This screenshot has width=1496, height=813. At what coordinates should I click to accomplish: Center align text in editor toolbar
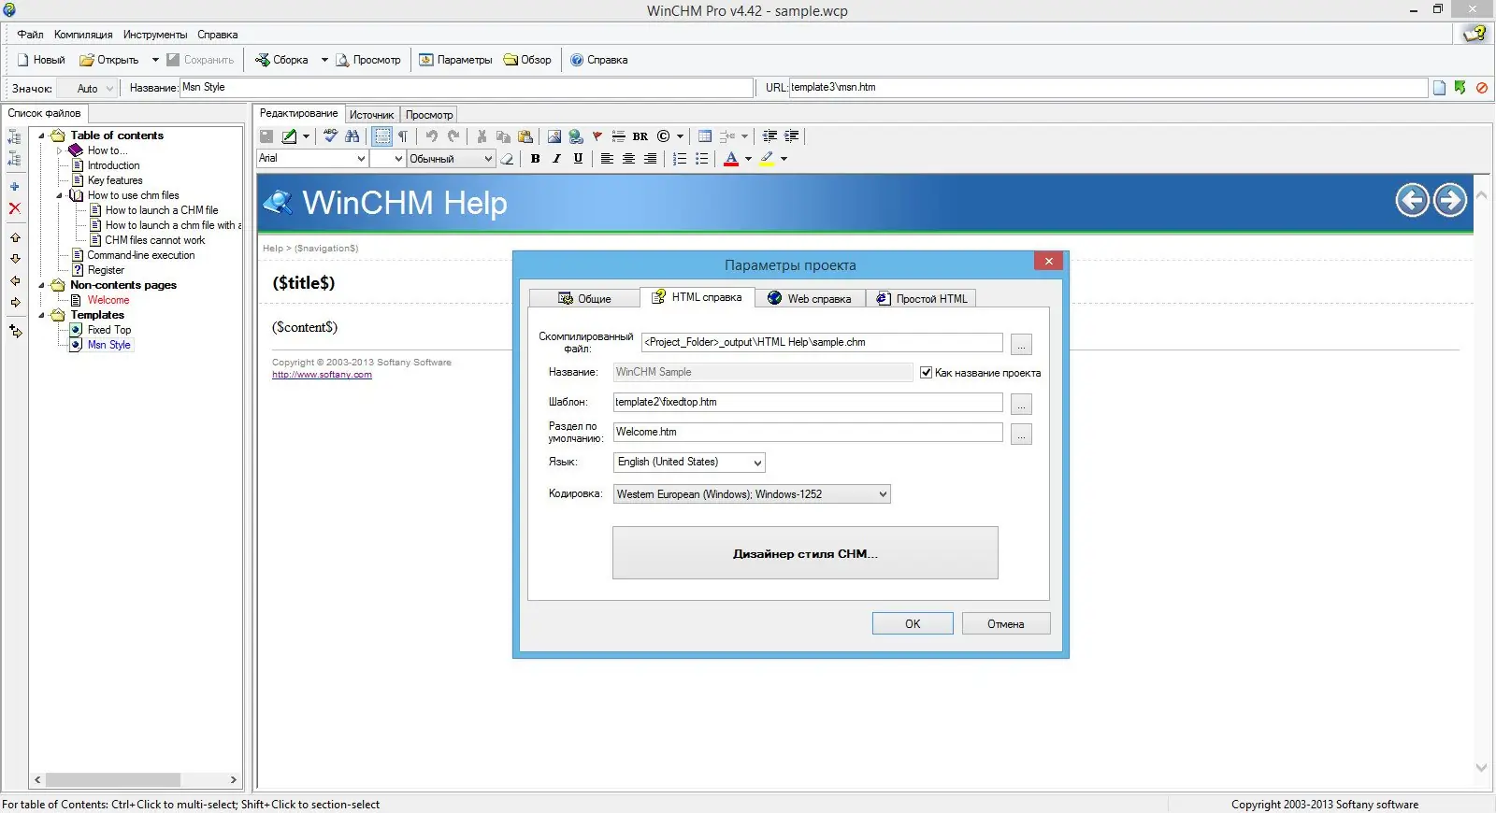point(628,159)
